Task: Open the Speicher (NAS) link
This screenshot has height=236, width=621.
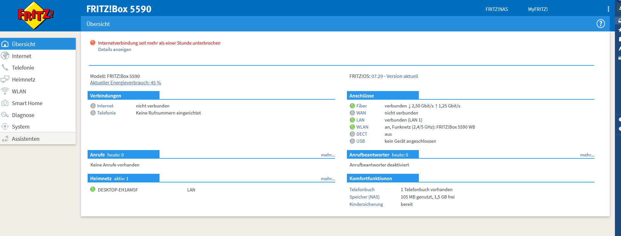Action: (365, 197)
